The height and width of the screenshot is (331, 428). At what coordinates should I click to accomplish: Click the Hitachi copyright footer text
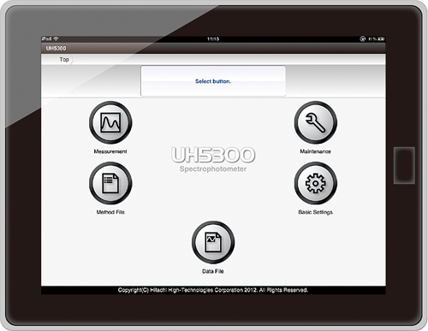[213, 290]
